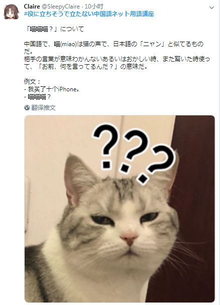Click the 10小时 timestamp
The width and height of the screenshot is (220, 305).
tap(93, 7)
